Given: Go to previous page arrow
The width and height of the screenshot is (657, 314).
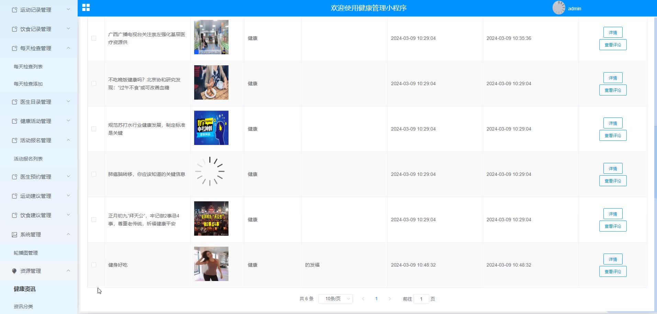Looking at the screenshot, I should click(363, 299).
